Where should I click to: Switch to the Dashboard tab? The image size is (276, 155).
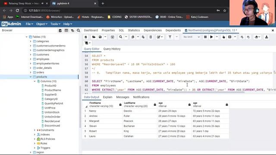click(91, 31)
